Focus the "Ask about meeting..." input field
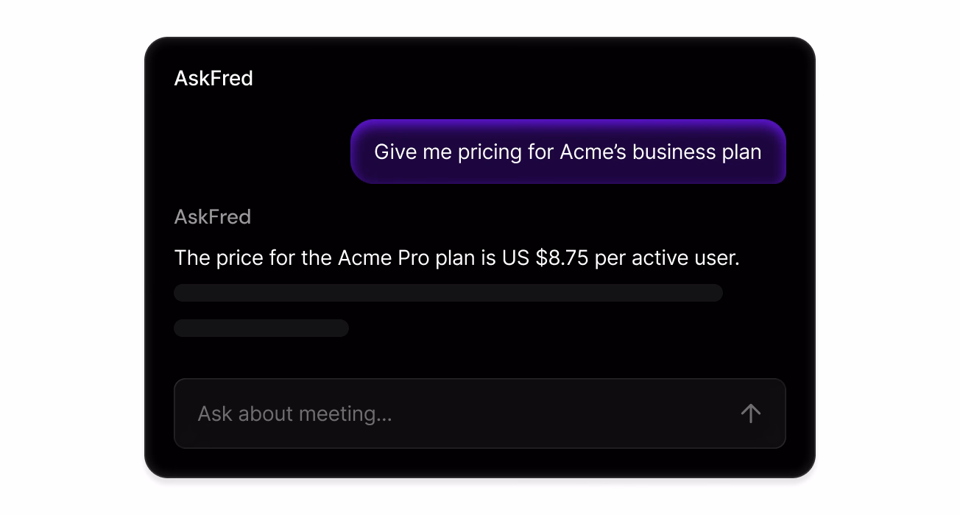The height and width of the screenshot is (515, 960). pyautogui.click(x=456, y=413)
